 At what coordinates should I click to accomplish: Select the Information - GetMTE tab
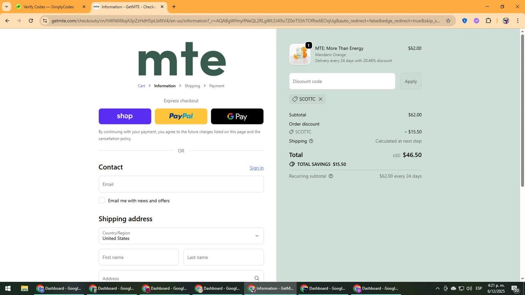coord(128,7)
